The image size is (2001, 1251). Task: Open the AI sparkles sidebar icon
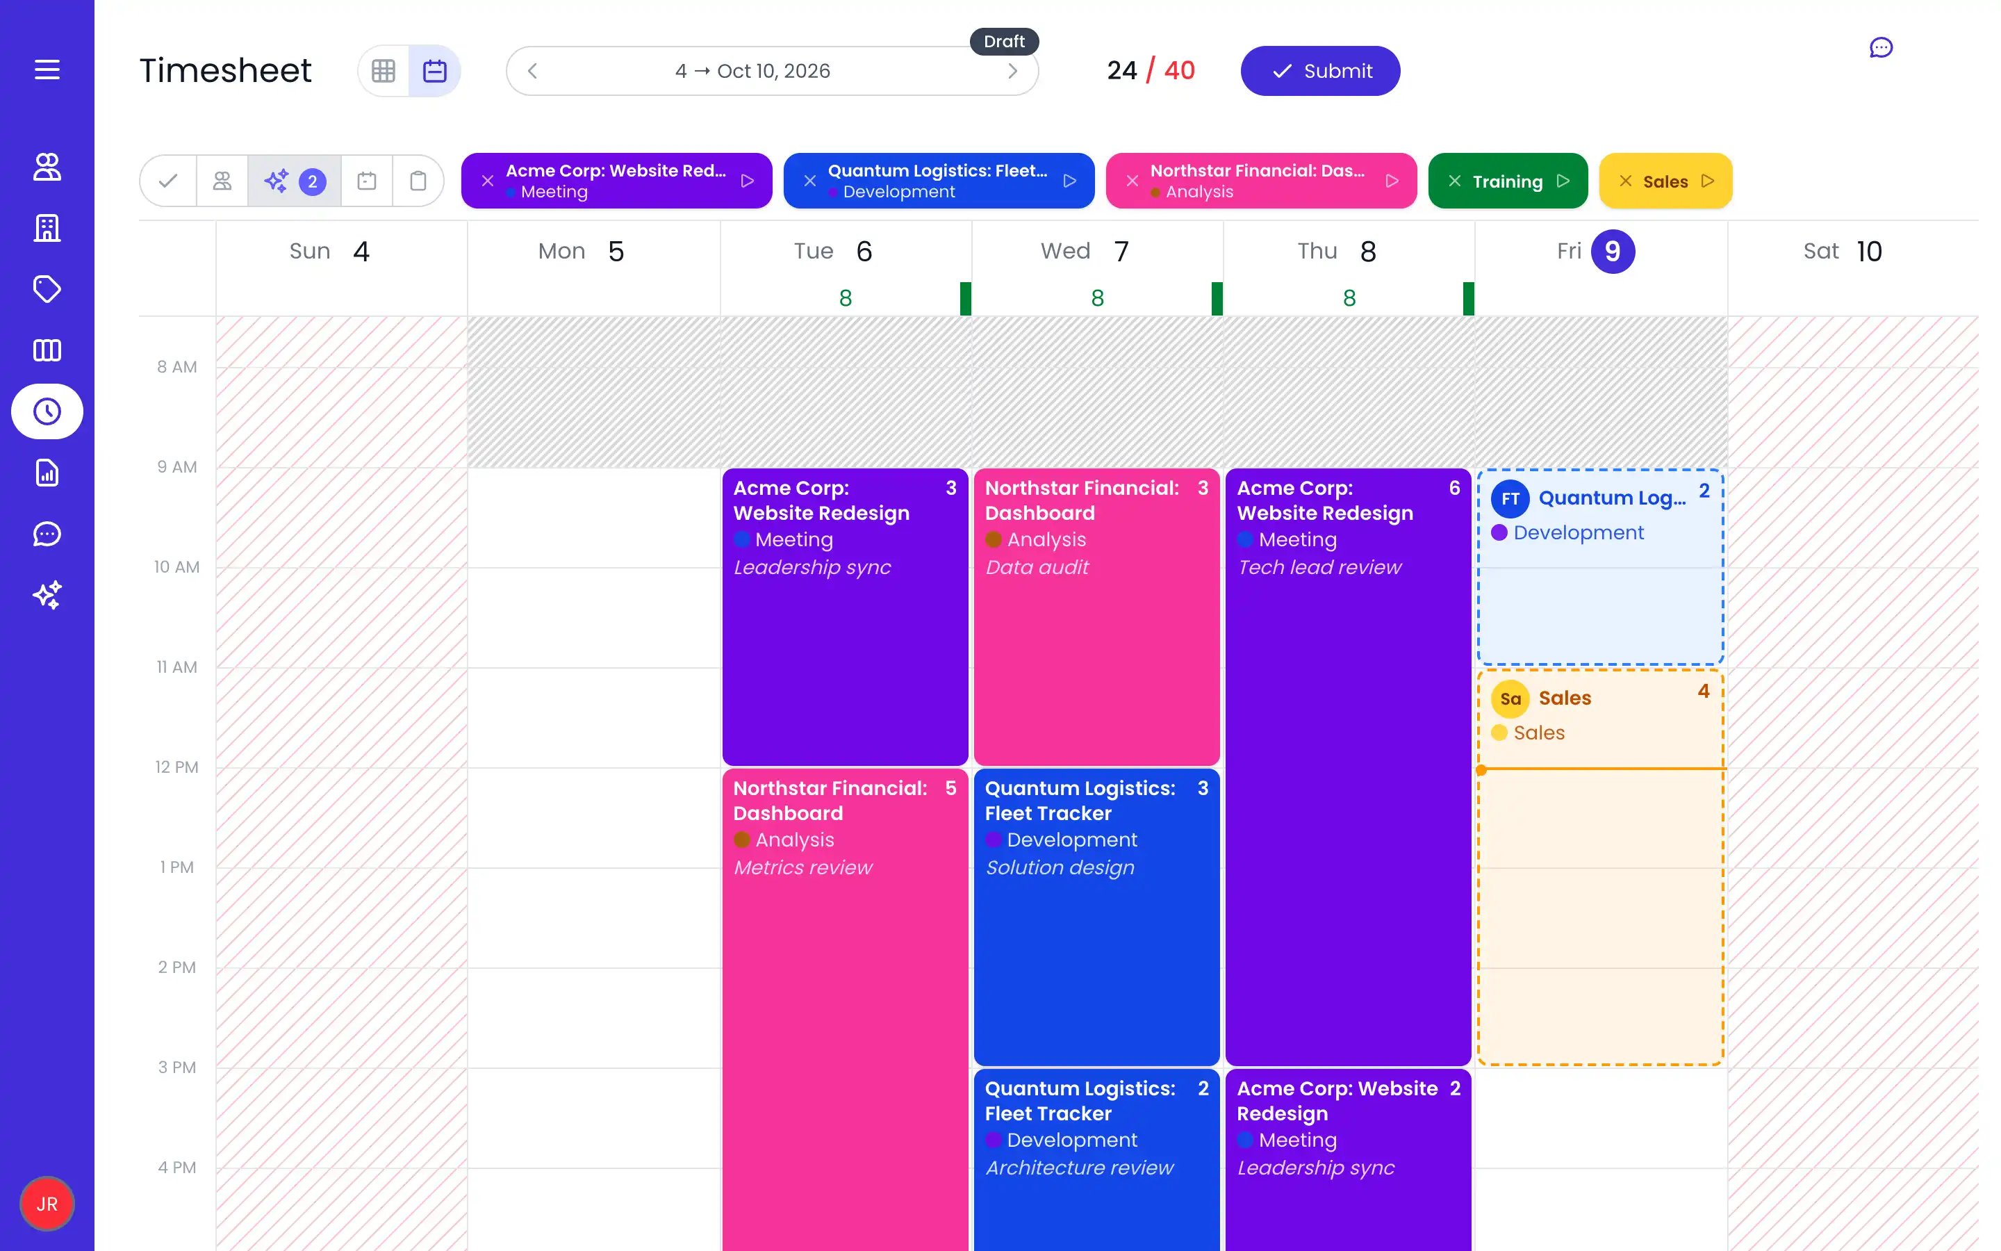tap(47, 596)
